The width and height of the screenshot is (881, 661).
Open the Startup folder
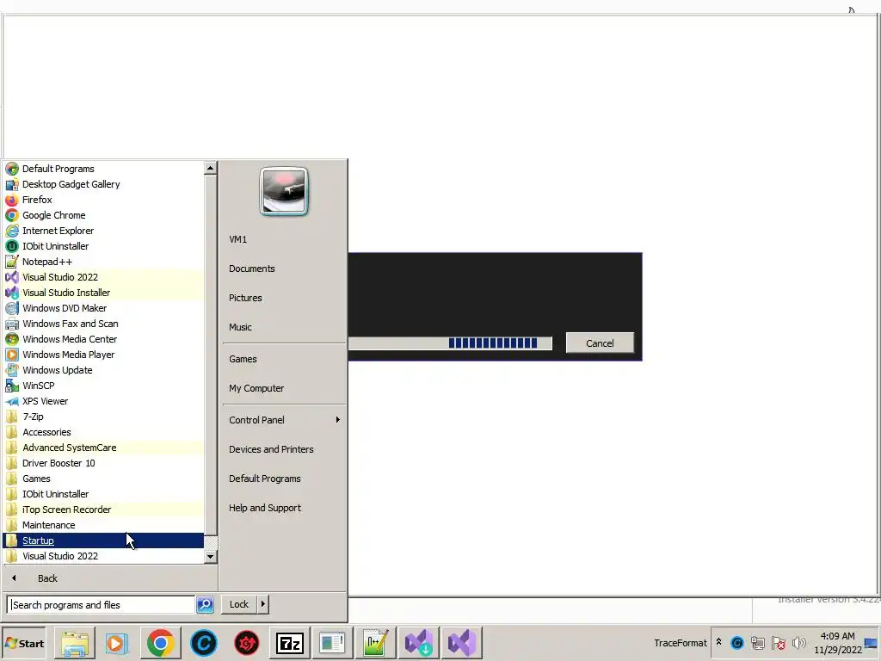[x=103, y=541]
